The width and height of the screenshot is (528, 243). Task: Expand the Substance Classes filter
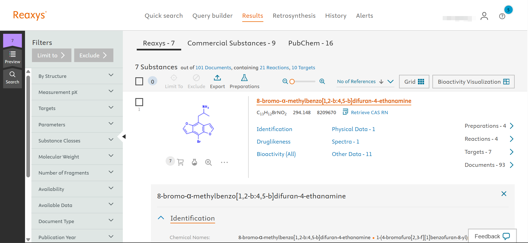(x=77, y=140)
